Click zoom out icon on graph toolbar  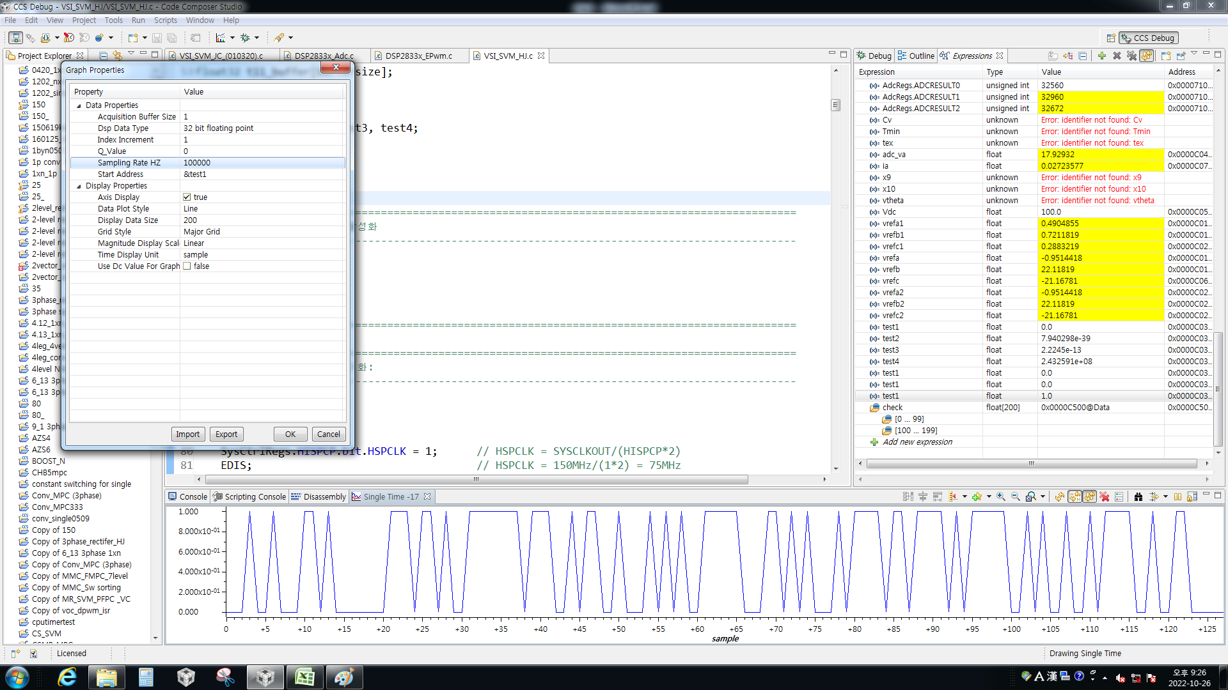click(1016, 496)
